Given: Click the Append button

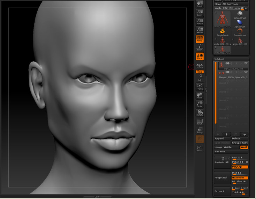Looking at the screenshot, I should click(x=222, y=138).
